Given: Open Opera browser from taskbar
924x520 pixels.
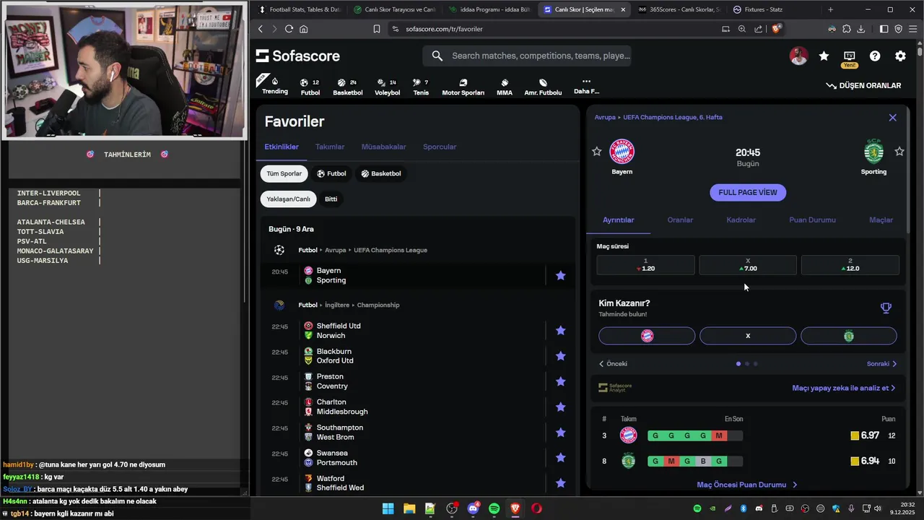Looking at the screenshot, I should [x=536, y=508].
